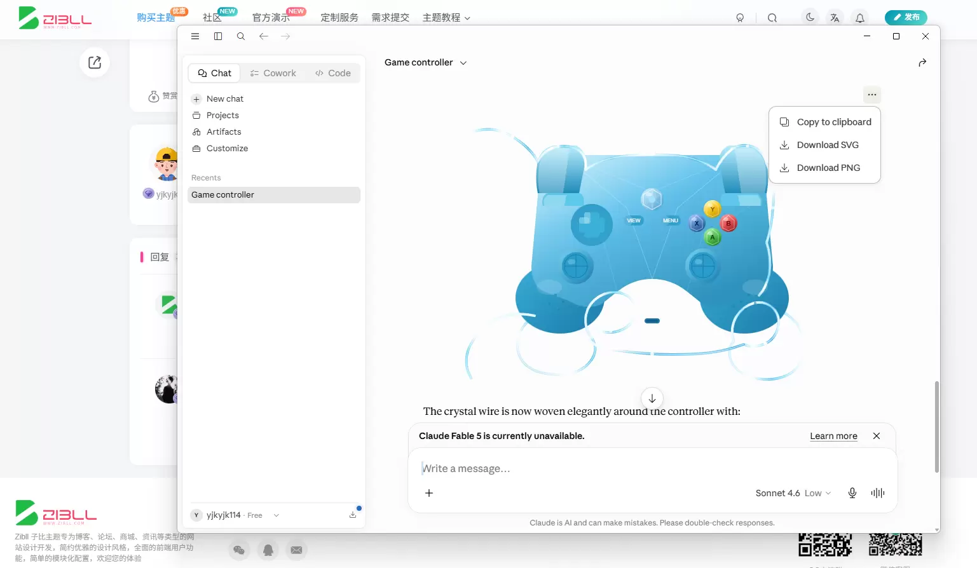Screen dimensions: 977x568
Task: Click the lightbulb icon in website header
Action: tap(740, 18)
